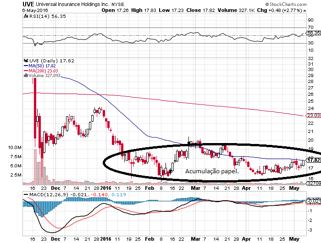Click the UVE (Daily) 17.82 legend label
Screen dimensions: 321x243
52,61
